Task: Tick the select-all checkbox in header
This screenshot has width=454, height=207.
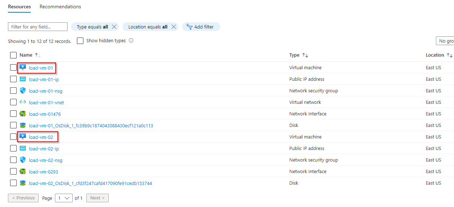Action: (13, 55)
